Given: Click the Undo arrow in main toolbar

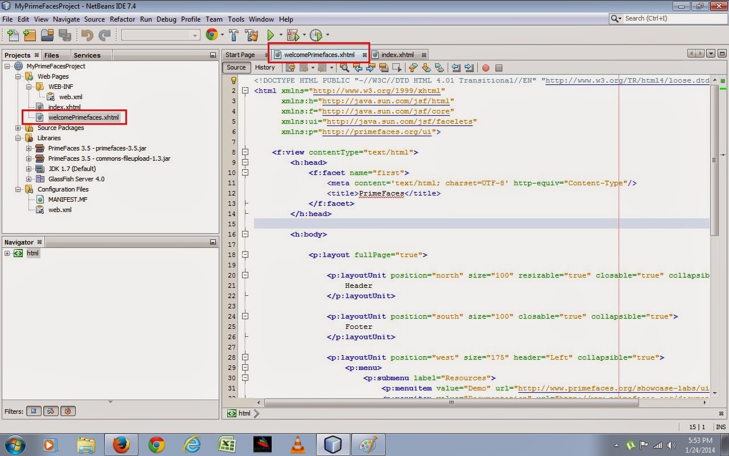Looking at the screenshot, I should (87, 35).
